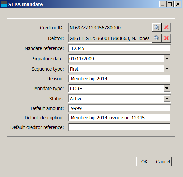183x177 pixels.
Task: Click the SEPA mandate window icon
Action: click(x=4, y=4)
